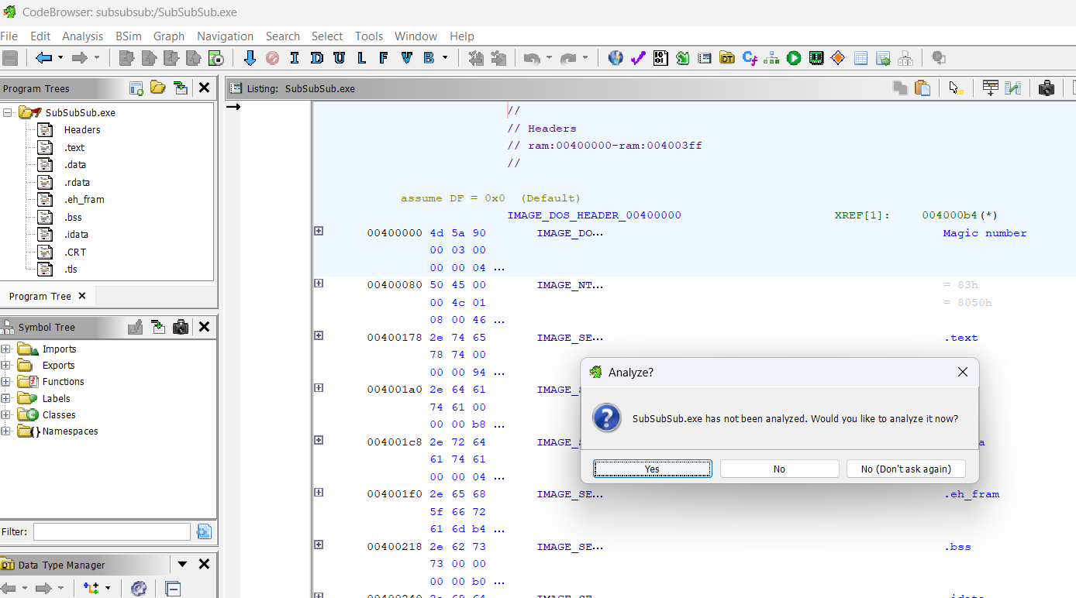The width and height of the screenshot is (1076, 598).
Task: Go to next instruction (I) icon
Action: pos(294,58)
